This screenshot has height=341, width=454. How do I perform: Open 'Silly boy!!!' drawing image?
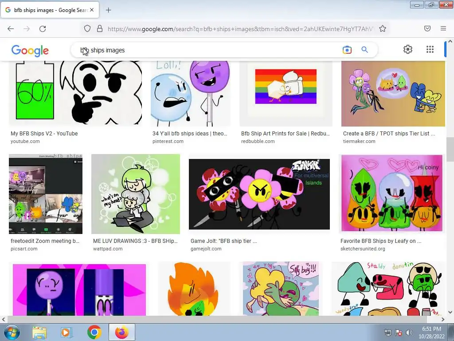tap(281, 289)
